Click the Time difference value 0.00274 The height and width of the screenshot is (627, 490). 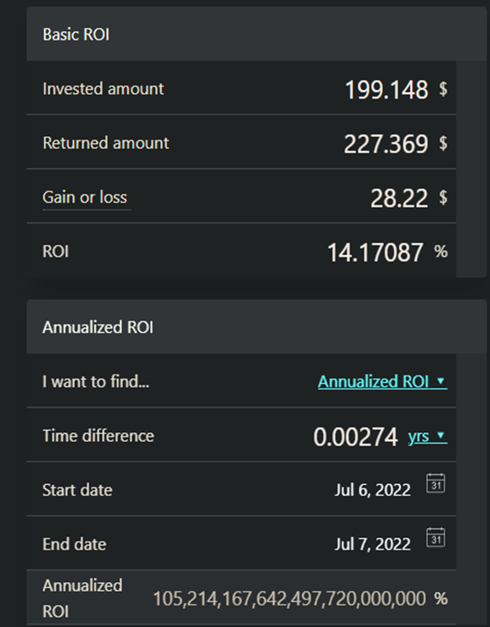click(356, 437)
